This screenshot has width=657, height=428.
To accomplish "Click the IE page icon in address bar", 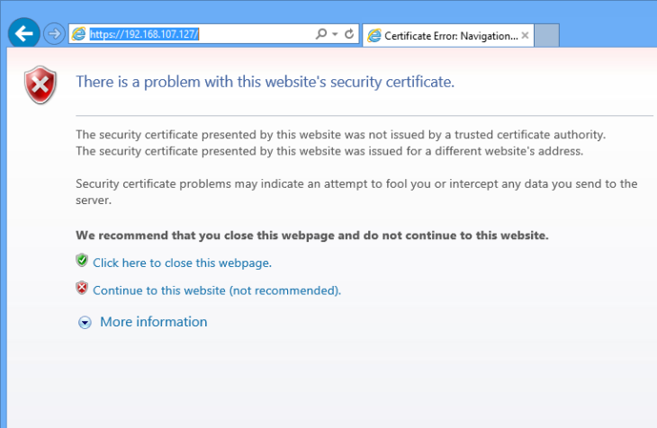I will [x=78, y=33].
